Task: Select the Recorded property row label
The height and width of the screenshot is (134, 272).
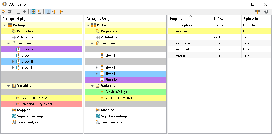Action: pos(182,49)
